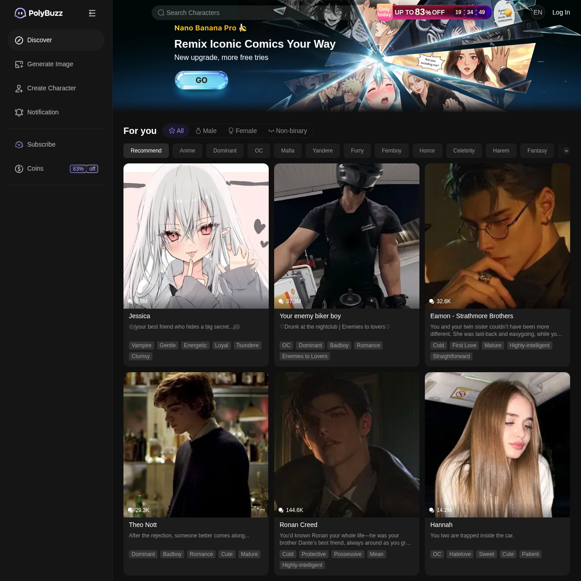The width and height of the screenshot is (581, 581).
Task: Open Discover via the compass icon
Action: (19, 40)
